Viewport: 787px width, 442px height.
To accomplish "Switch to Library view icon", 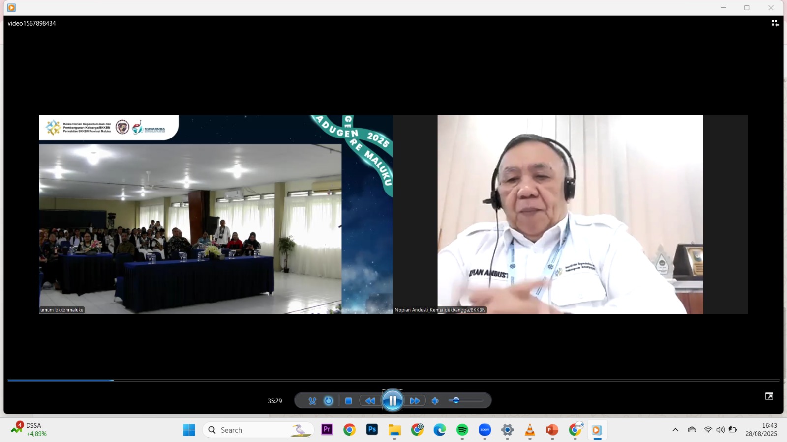I will click(x=775, y=23).
